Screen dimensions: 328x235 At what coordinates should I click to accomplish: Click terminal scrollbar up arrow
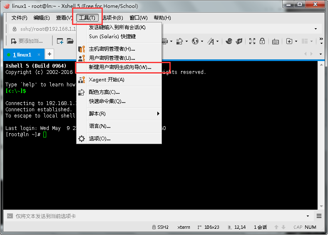pos(321,65)
